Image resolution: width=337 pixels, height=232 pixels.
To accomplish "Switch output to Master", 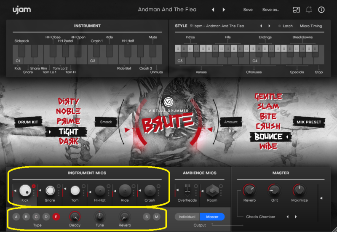I will point(212,217).
